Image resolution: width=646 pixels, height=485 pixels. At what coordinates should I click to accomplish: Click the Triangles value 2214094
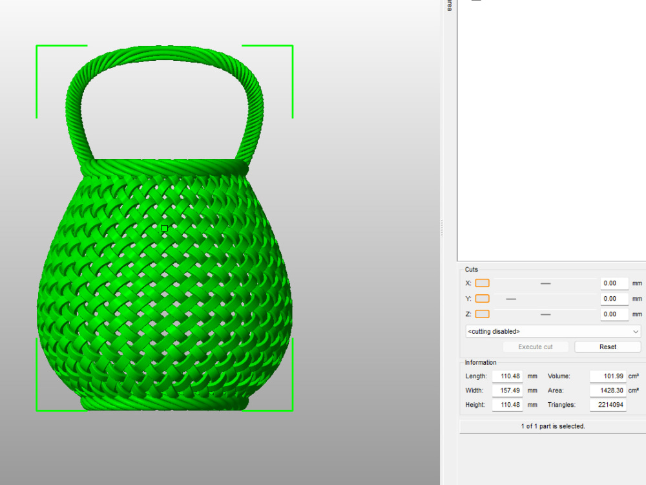tap(608, 405)
